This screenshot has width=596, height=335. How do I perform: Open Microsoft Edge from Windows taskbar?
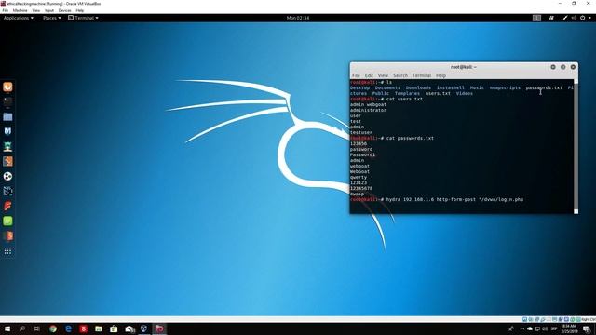68,328
